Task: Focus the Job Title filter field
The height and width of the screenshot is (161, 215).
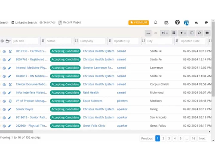Action: point(25,41)
